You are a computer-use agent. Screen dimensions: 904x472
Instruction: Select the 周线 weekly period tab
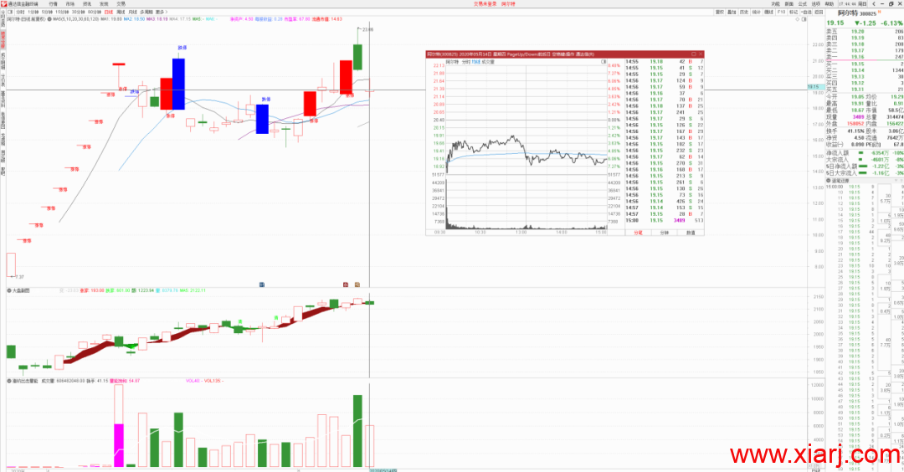(x=121, y=12)
